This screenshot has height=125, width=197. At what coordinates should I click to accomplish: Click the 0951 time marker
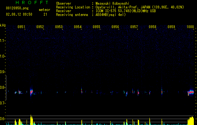pyautogui.click(x=21, y=27)
